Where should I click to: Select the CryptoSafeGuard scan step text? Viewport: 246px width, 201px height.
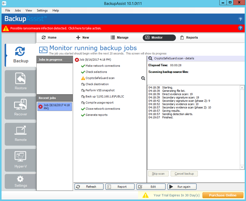click(100, 78)
